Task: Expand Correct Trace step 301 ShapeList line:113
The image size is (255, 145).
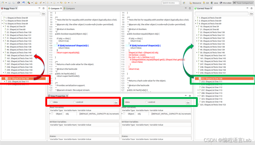Action: [x=198, y=96]
